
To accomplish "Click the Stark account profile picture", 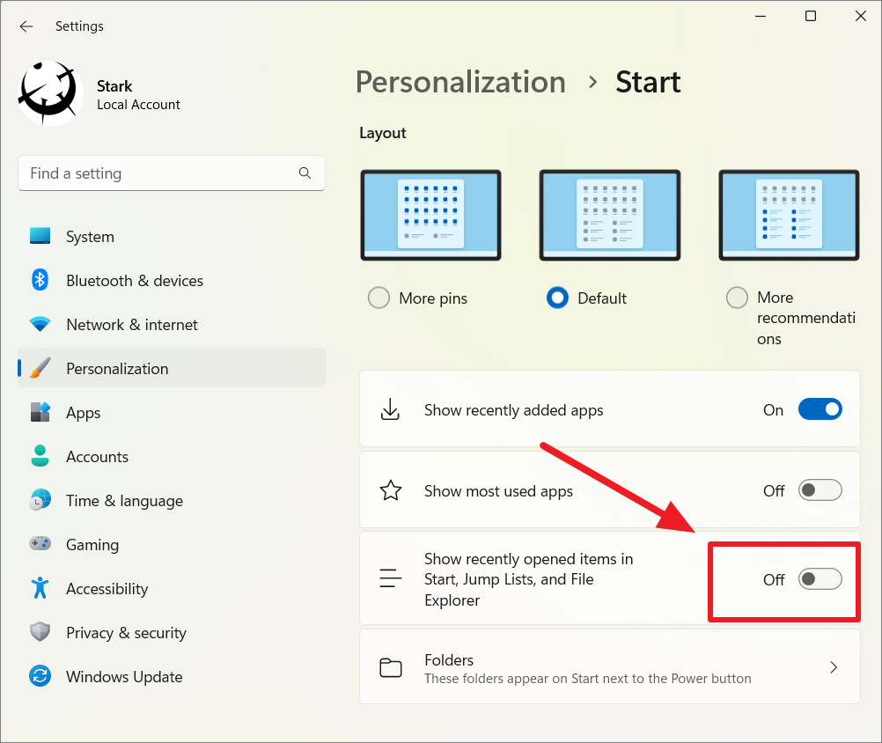I will 48,92.
